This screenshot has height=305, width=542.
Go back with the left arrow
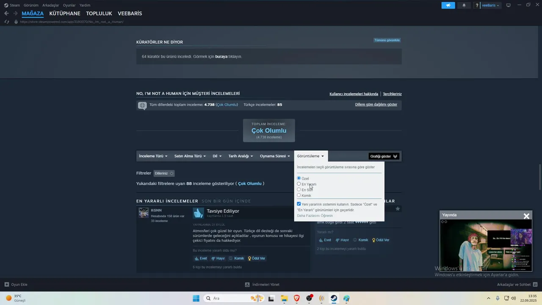6,13
